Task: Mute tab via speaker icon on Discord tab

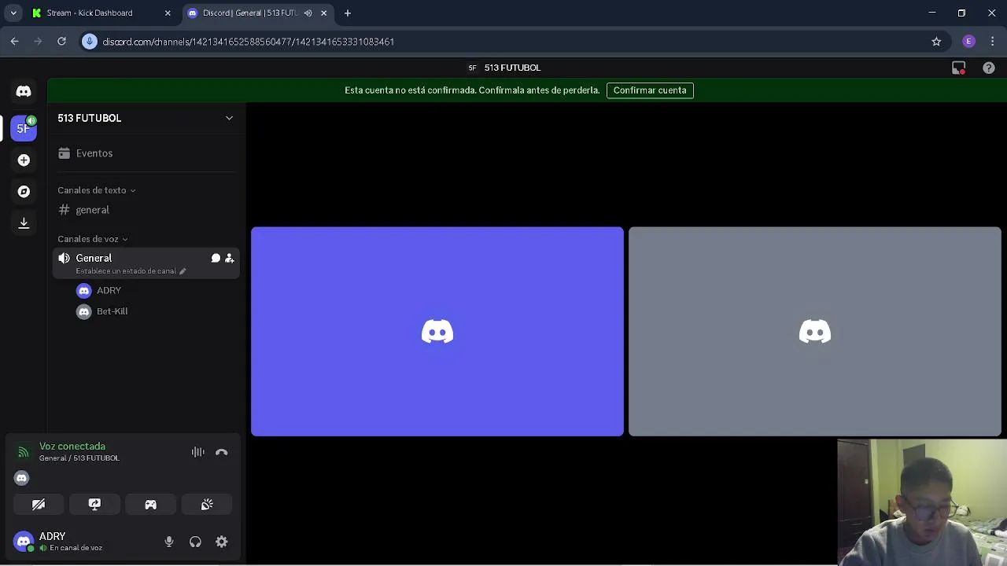Action: pyautogui.click(x=308, y=13)
